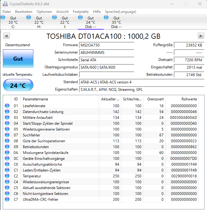Click the drive title TOSHIBA DT01ACA100
This screenshot has width=207, height=210.
click(103, 36)
